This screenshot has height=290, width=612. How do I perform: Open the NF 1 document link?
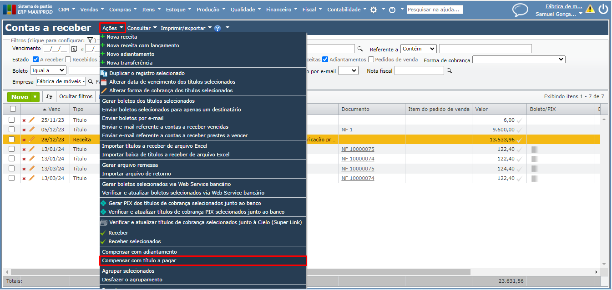(347, 130)
